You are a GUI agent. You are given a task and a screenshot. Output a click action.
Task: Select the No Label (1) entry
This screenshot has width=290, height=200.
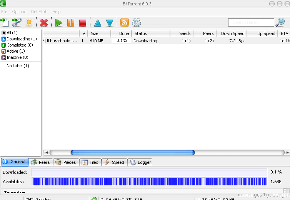18,66
